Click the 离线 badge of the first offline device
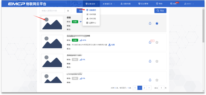This screenshot has width=206, height=95. [x=75, y=59]
